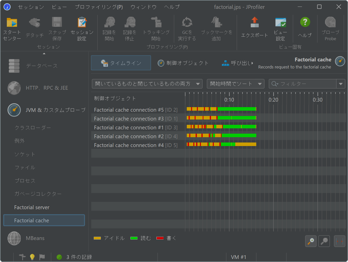Image resolution: width=348 pixels, height=262 pixels.
Task: Select クラスローダー in the sidebar
Action: point(33,128)
